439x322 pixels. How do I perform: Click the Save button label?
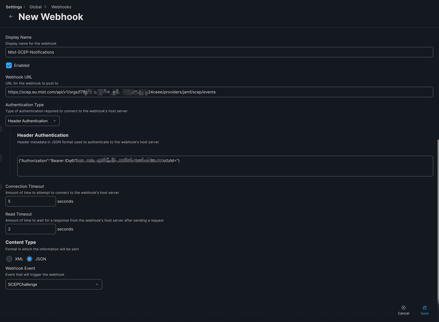click(425, 313)
